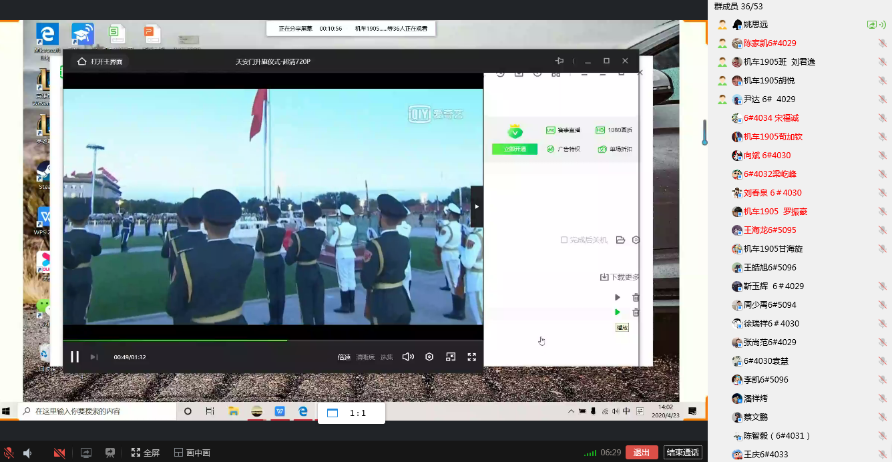Delete the second downloaded item
This screenshot has height=462, width=892.
tap(636, 312)
